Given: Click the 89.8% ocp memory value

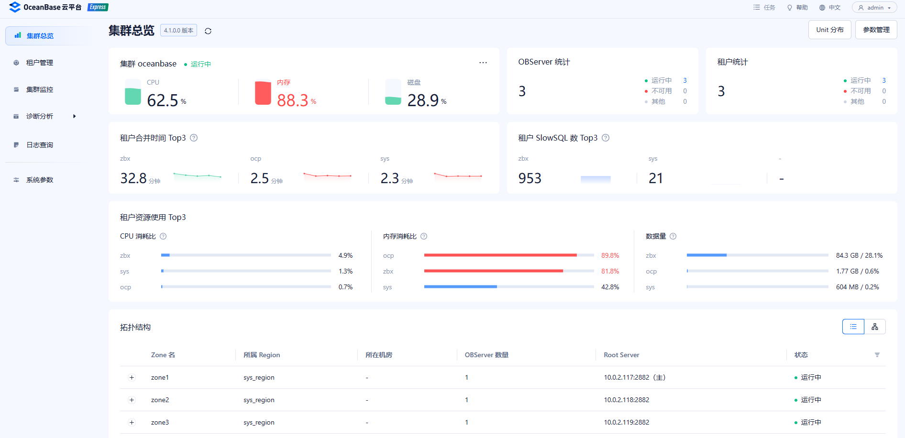Looking at the screenshot, I should (x=610, y=255).
